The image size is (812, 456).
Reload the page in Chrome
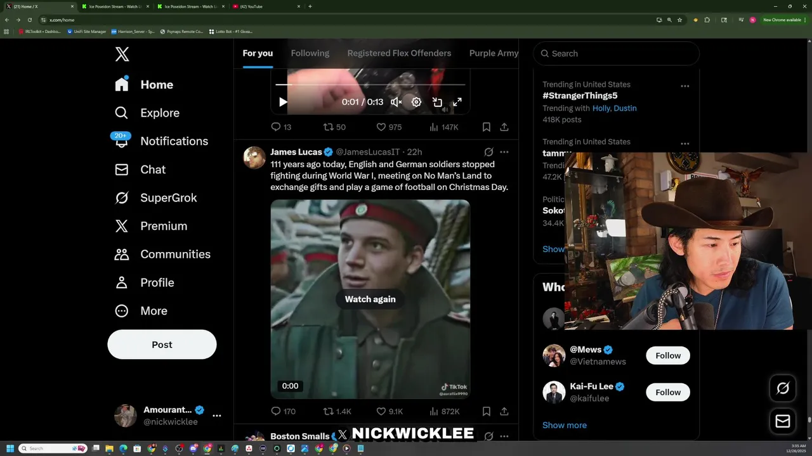pyautogui.click(x=29, y=20)
